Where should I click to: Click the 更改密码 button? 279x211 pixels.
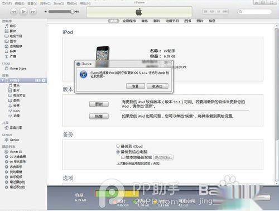163,157
